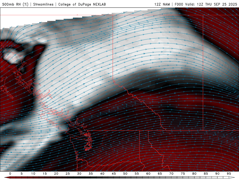
Task: Click the "12Z NAM" model label
Action: click(162, 4)
